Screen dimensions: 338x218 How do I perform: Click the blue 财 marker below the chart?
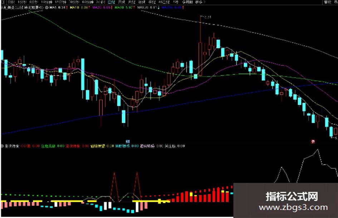click(128, 142)
